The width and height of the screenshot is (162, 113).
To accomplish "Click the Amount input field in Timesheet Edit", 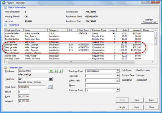I will tap(24, 101).
